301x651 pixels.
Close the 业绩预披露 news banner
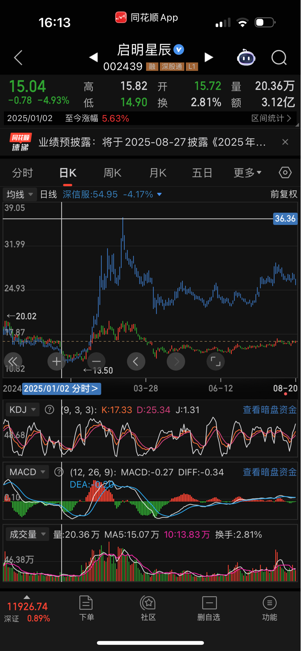[285, 142]
